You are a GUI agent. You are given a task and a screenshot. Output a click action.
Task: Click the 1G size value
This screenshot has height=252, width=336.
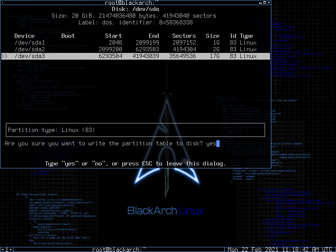pyautogui.click(x=216, y=43)
